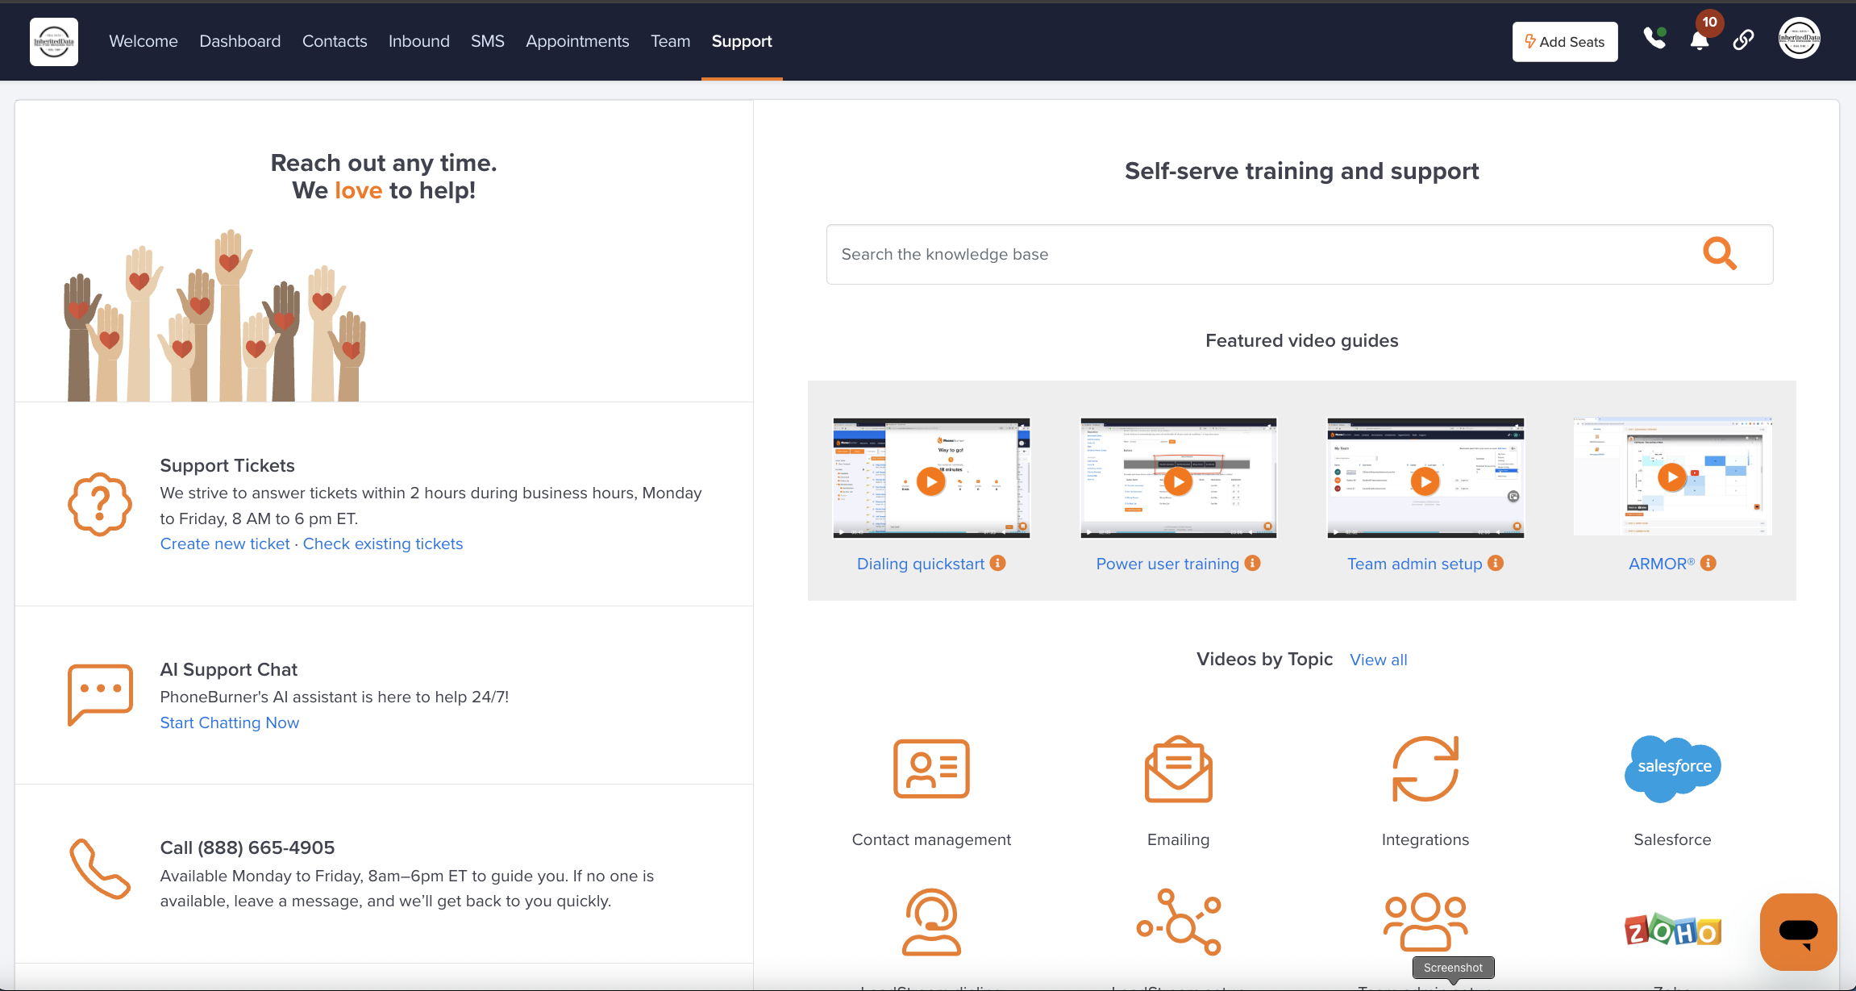Image resolution: width=1856 pixels, height=991 pixels.
Task: Play the Power user training video
Action: (x=1178, y=482)
